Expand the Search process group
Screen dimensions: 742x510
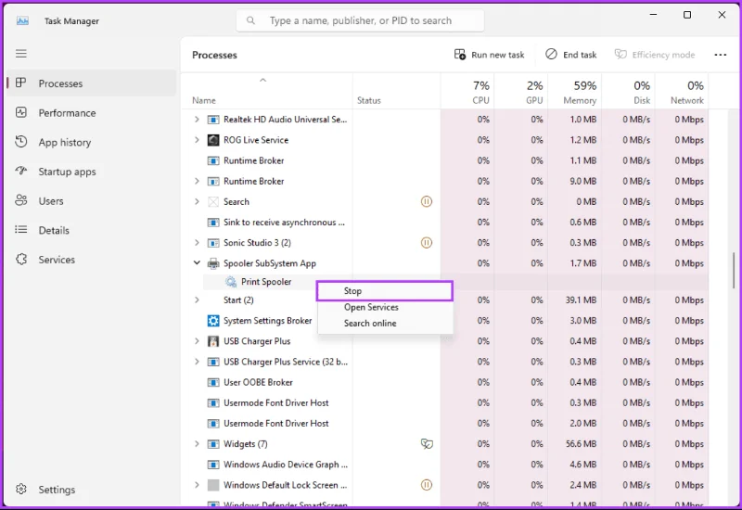197,201
